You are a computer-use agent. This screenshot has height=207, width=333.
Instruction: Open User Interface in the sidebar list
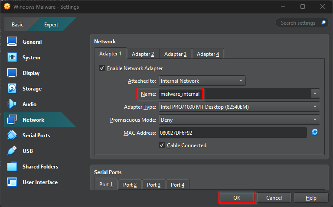(40, 182)
